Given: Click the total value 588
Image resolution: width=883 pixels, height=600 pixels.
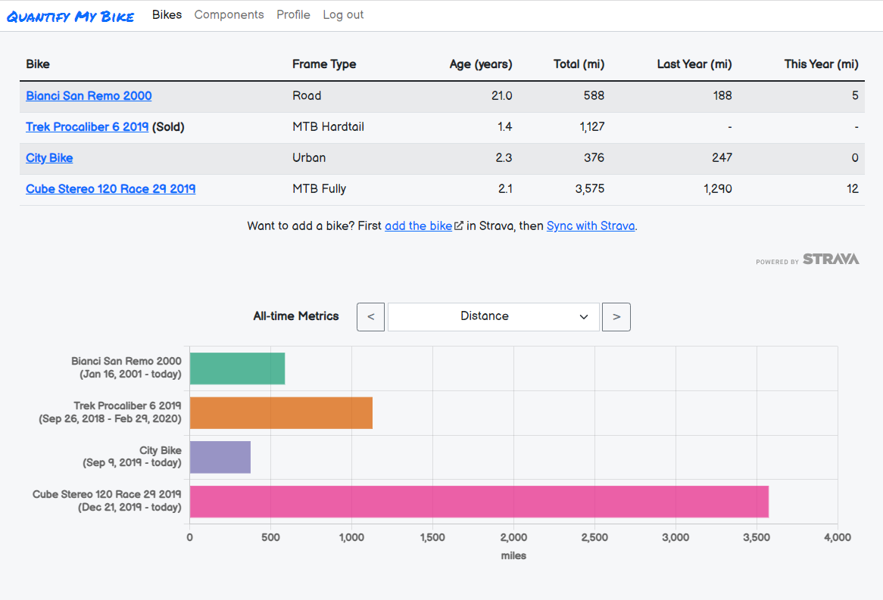Looking at the screenshot, I should point(594,95).
